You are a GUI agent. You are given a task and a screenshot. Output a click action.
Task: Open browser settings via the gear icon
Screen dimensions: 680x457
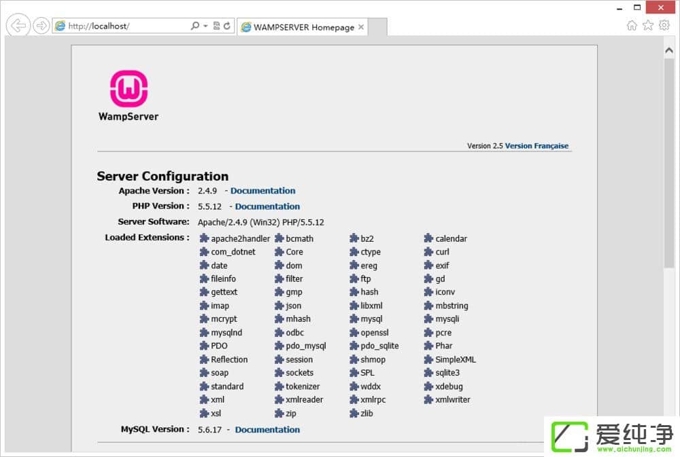click(664, 24)
